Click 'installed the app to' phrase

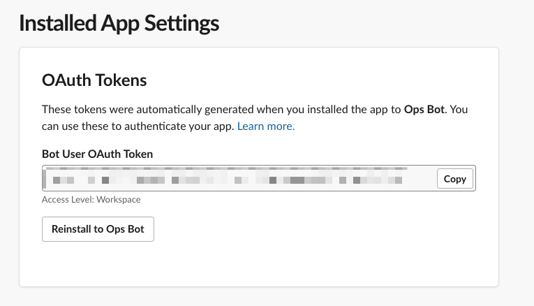coord(354,110)
